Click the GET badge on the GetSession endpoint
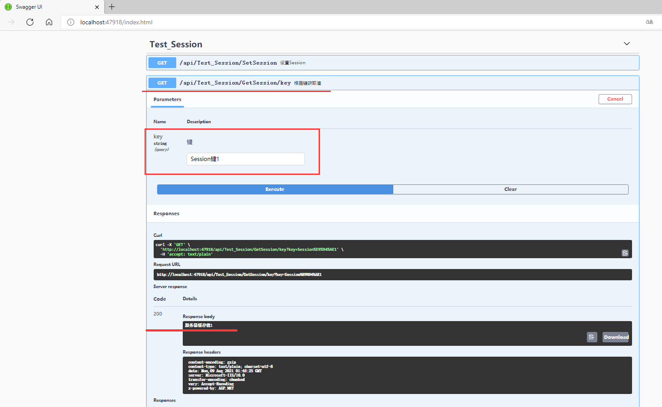This screenshot has height=407, width=662. coord(162,82)
